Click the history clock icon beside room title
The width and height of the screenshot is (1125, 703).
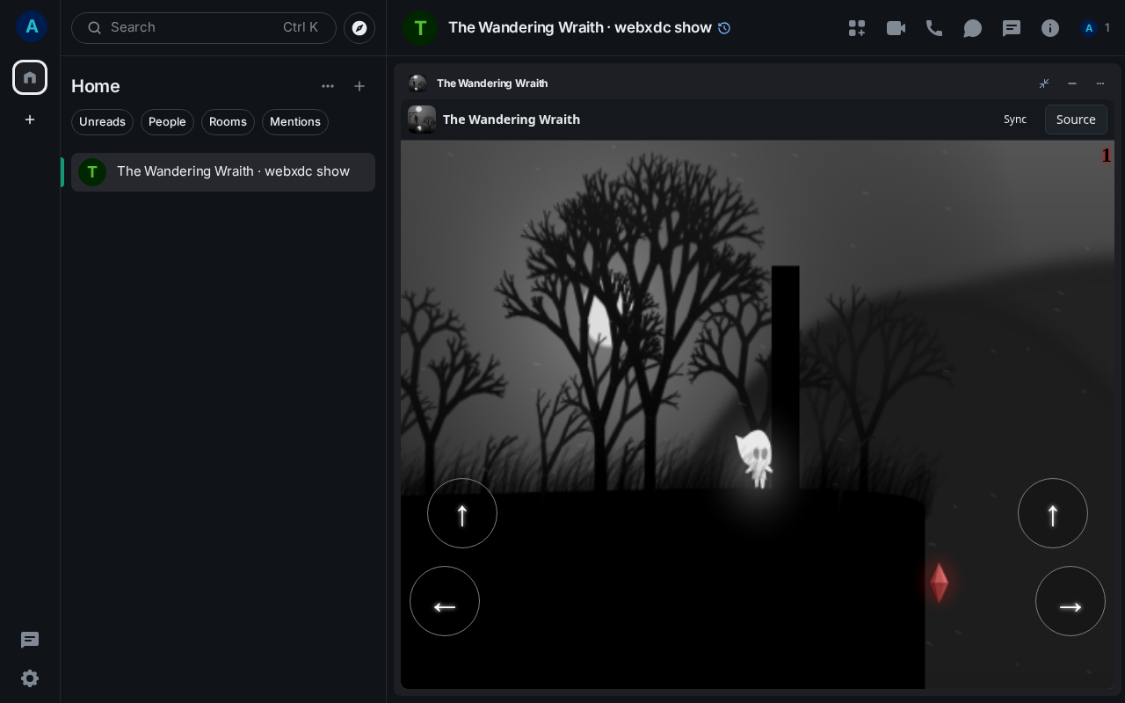click(724, 28)
